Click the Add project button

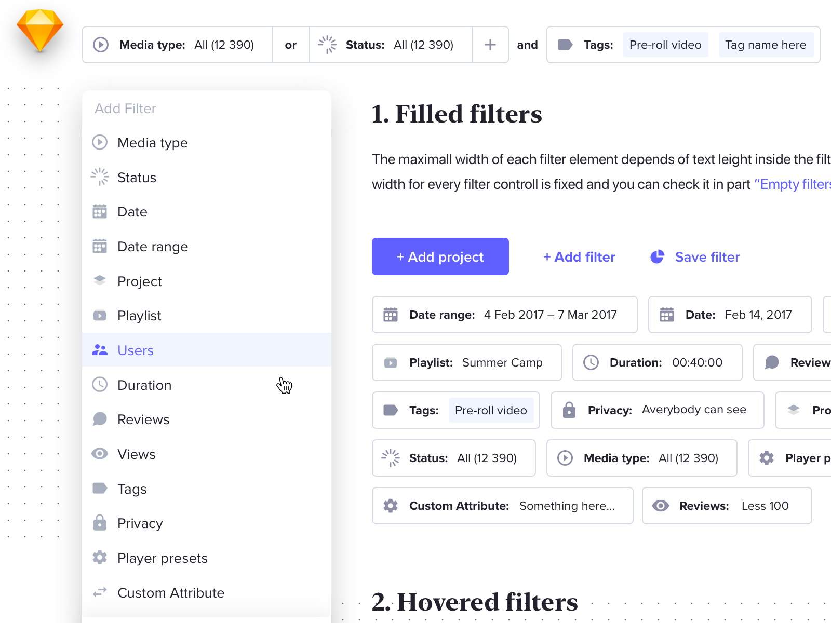(x=440, y=256)
